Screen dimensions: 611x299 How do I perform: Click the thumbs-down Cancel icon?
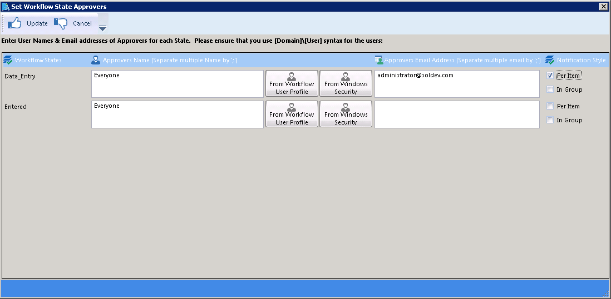pos(61,23)
